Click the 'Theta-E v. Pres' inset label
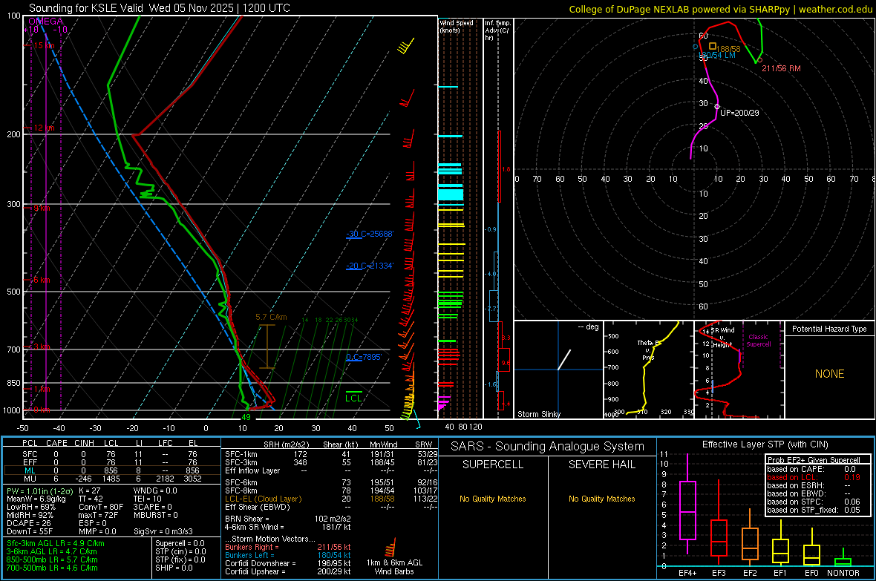This screenshot has height=581, width=876. [x=648, y=349]
